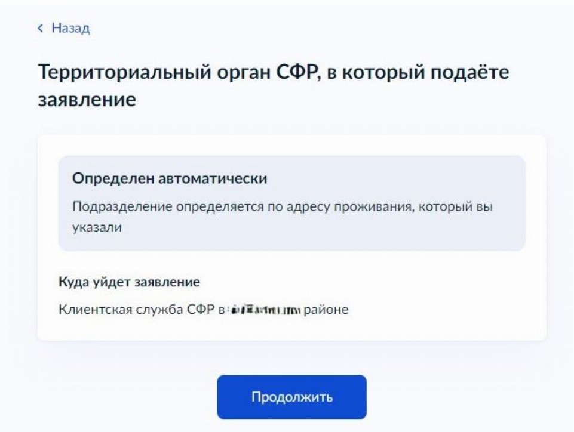Click the "Куда уйдет заявление" label

[129, 281]
